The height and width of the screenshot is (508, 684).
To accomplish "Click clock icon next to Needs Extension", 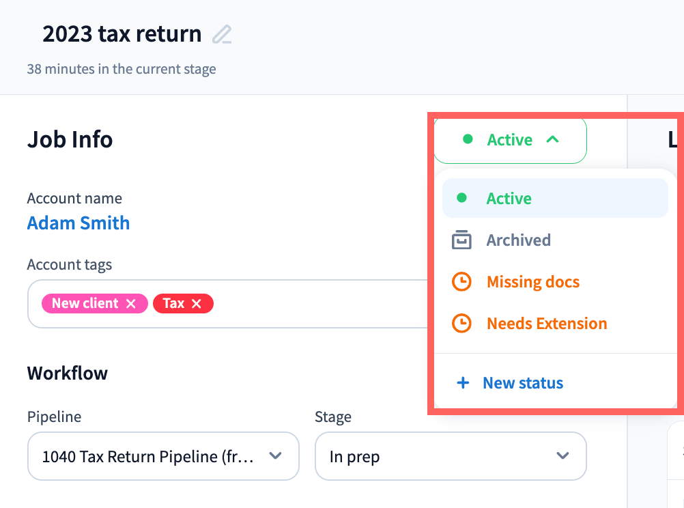I will click(462, 324).
